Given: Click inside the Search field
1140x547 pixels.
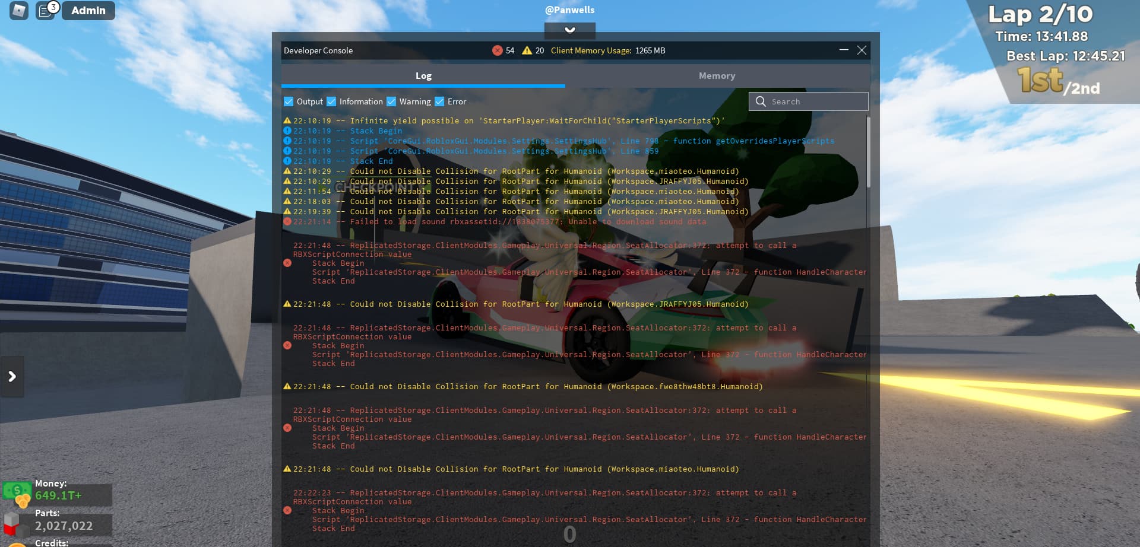Looking at the screenshot, I should click(813, 101).
